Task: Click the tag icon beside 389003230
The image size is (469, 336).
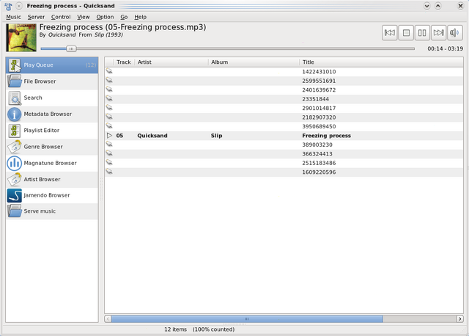Action: coord(109,144)
